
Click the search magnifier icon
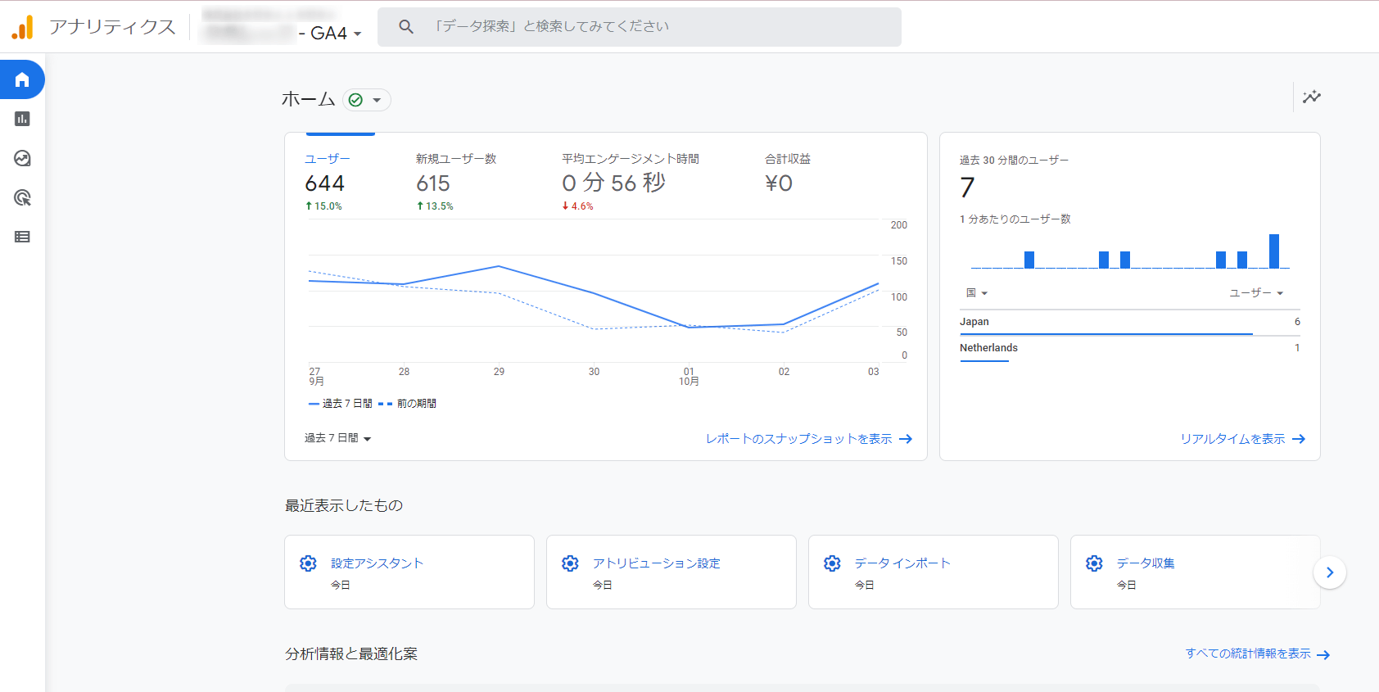(406, 27)
